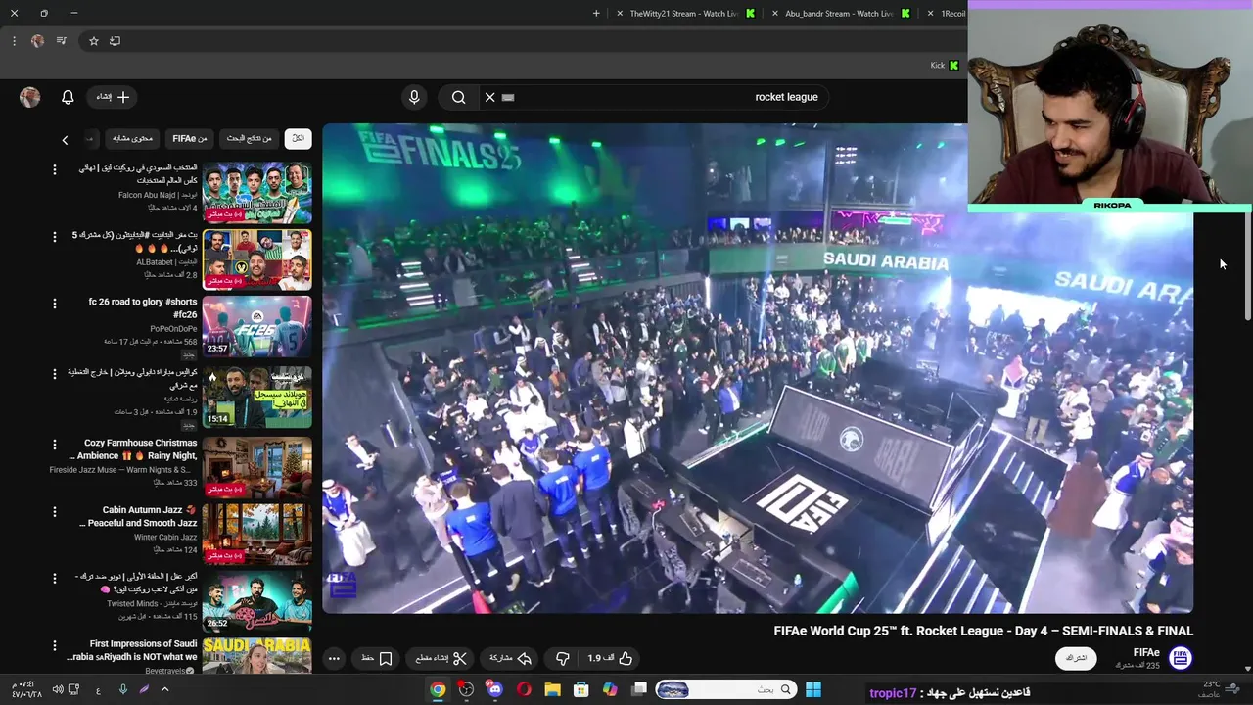Open Discord from the taskbar
Image resolution: width=1253 pixels, height=705 pixels.
pyautogui.click(x=494, y=689)
